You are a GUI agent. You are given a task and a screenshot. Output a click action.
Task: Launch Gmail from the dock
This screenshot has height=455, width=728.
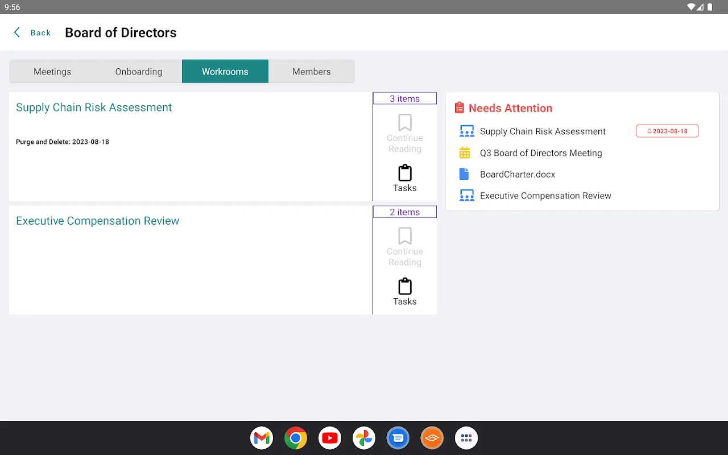[262, 438]
